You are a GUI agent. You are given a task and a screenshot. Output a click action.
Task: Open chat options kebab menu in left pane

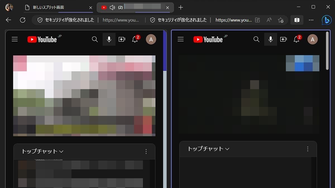tap(146, 152)
